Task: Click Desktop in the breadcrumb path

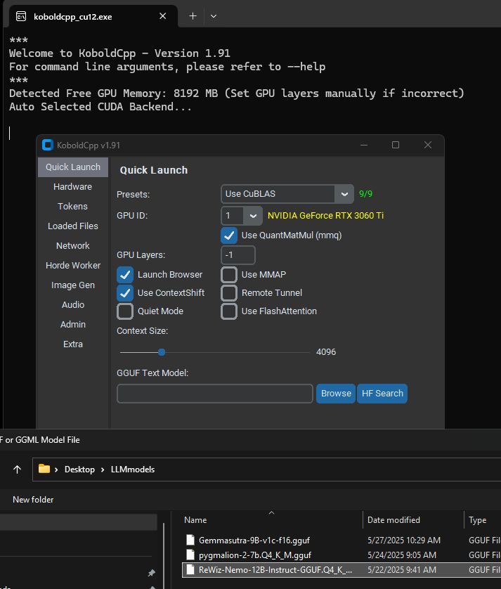Action: pyautogui.click(x=79, y=470)
